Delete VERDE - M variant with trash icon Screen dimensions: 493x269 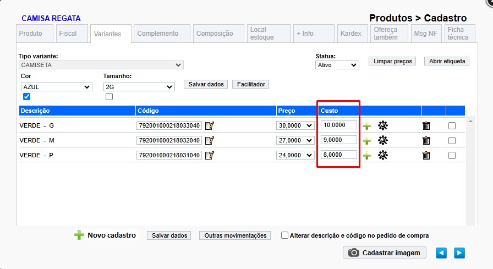(426, 140)
